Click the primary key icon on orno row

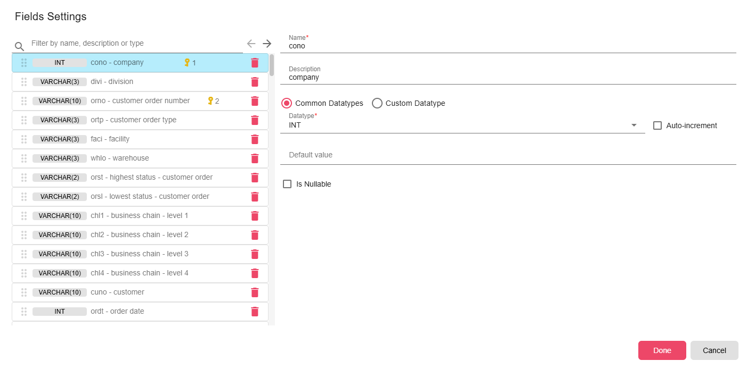coord(210,100)
